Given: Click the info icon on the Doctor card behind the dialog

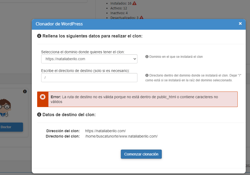Looking at the screenshot, I should [25, 92].
